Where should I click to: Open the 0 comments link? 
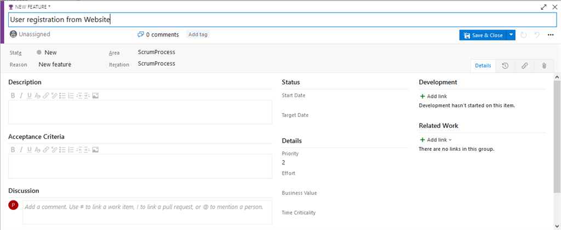158,34
